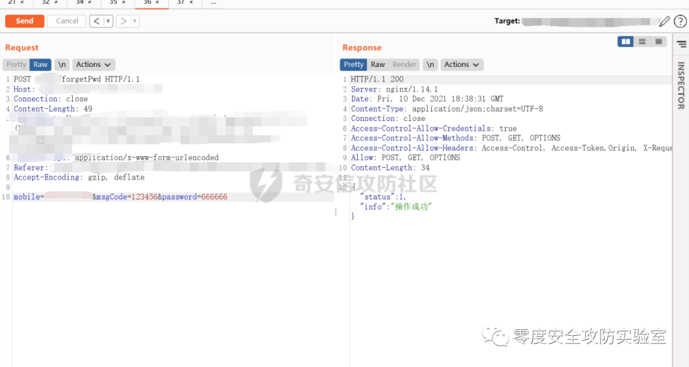Toggle newline display in Request pane

click(62, 64)
